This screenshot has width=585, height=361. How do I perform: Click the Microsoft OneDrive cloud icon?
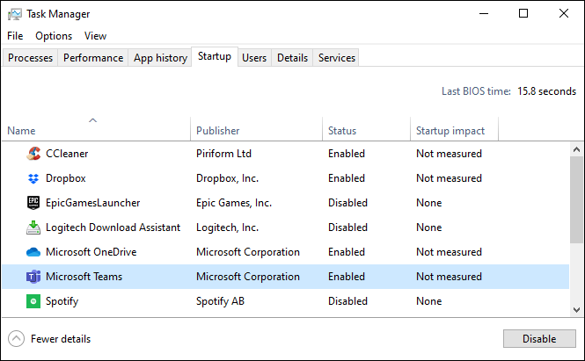tap(33, 252)
